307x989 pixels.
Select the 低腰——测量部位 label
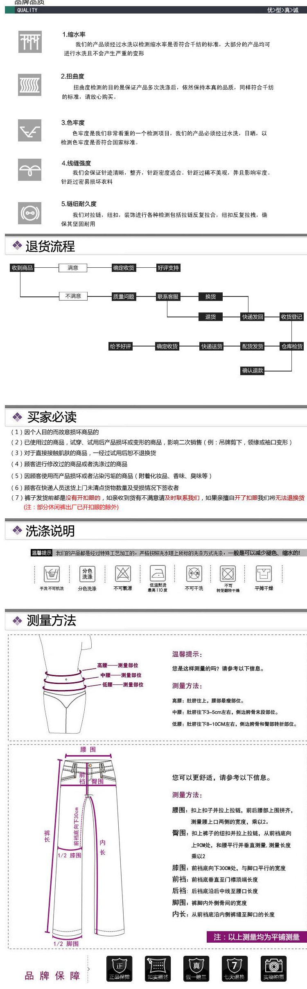[x=123, y=684]
